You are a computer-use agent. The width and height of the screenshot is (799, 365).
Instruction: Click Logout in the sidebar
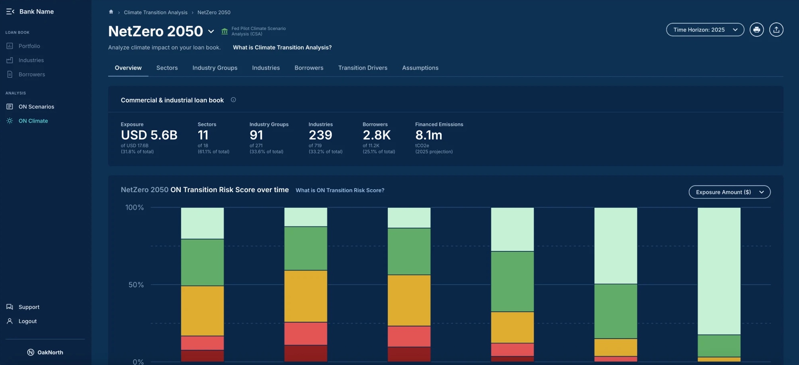[x=28, y=321]
